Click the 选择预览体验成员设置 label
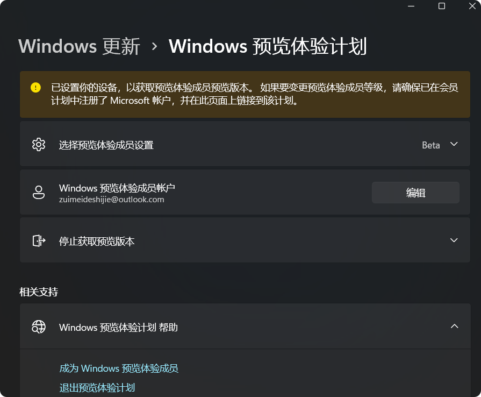 pyautogui.click(x=106, y=145)
